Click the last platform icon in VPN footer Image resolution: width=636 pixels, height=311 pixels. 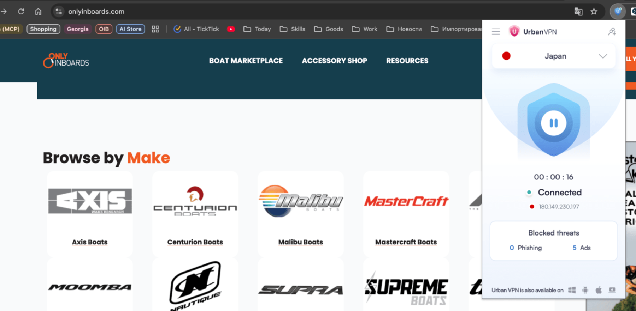[612, 290]
